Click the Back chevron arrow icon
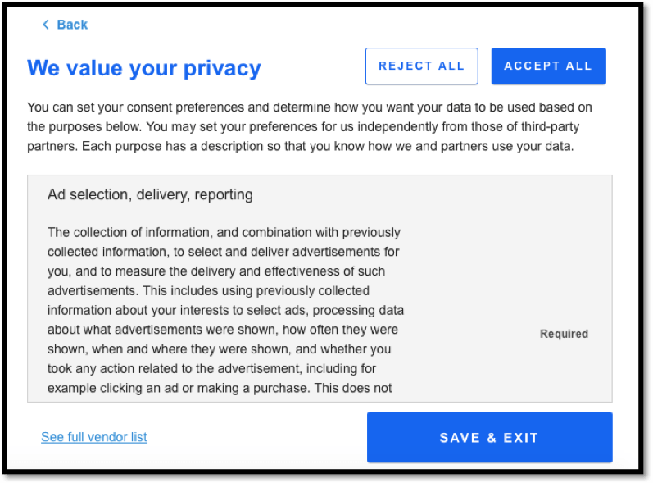This screenshot has width=653, height=483. pos(46,25)
